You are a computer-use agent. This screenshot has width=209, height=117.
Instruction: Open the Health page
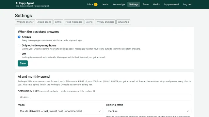pyautogui.click(x=156, y=4)
